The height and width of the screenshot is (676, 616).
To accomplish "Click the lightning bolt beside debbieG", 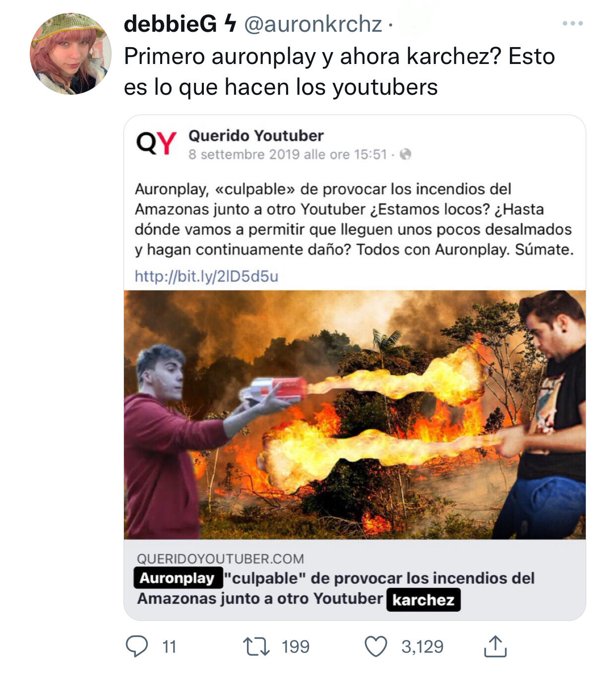I will [x=229, y=23].
